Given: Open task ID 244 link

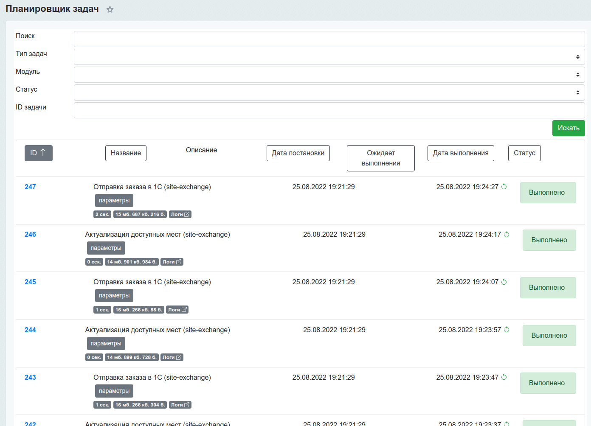Looking at the screenshot, I should pos(30,330).
